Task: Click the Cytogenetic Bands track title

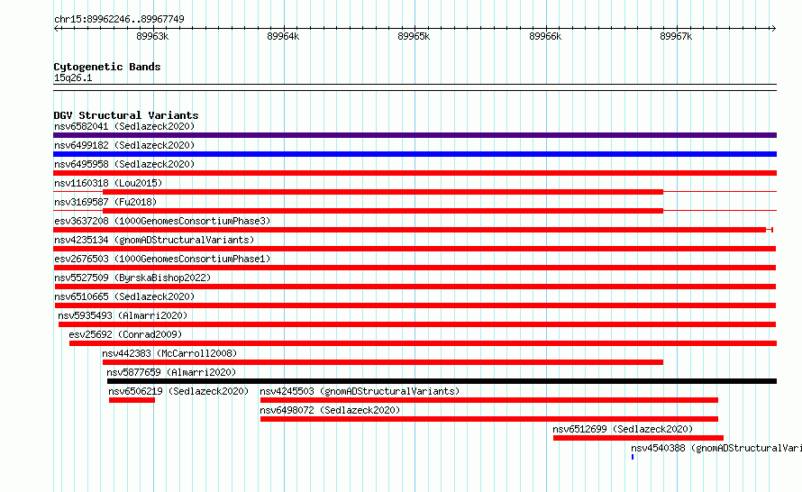Action: coord(107,67)
